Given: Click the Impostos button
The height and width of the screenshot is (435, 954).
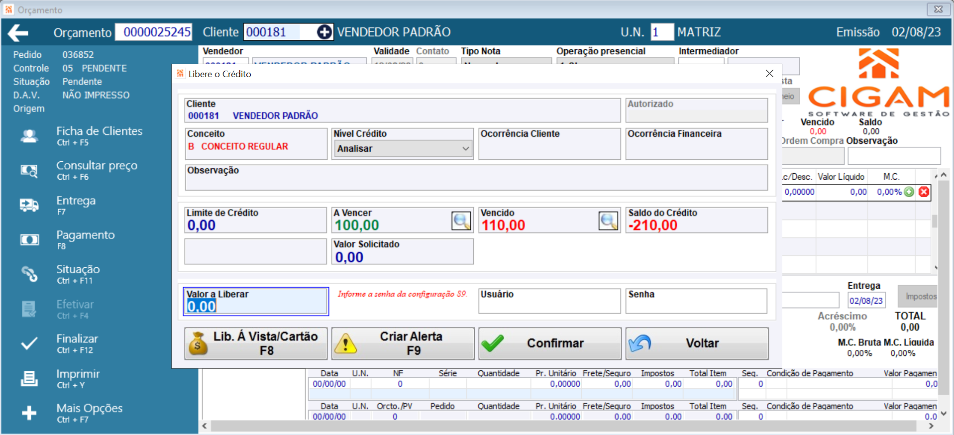Looking at the screenshot, I should tap(917, 296).
